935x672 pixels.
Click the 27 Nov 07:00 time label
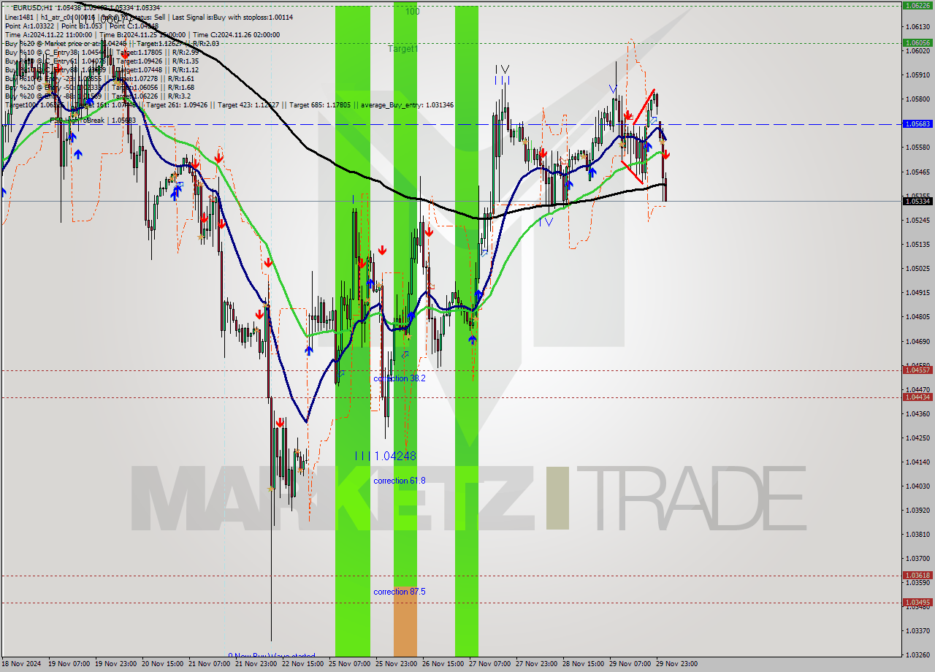[489, 664]
